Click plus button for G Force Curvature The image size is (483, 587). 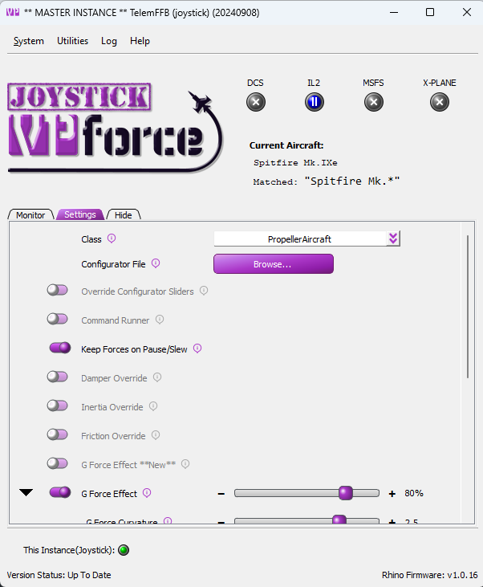point(392,521)
